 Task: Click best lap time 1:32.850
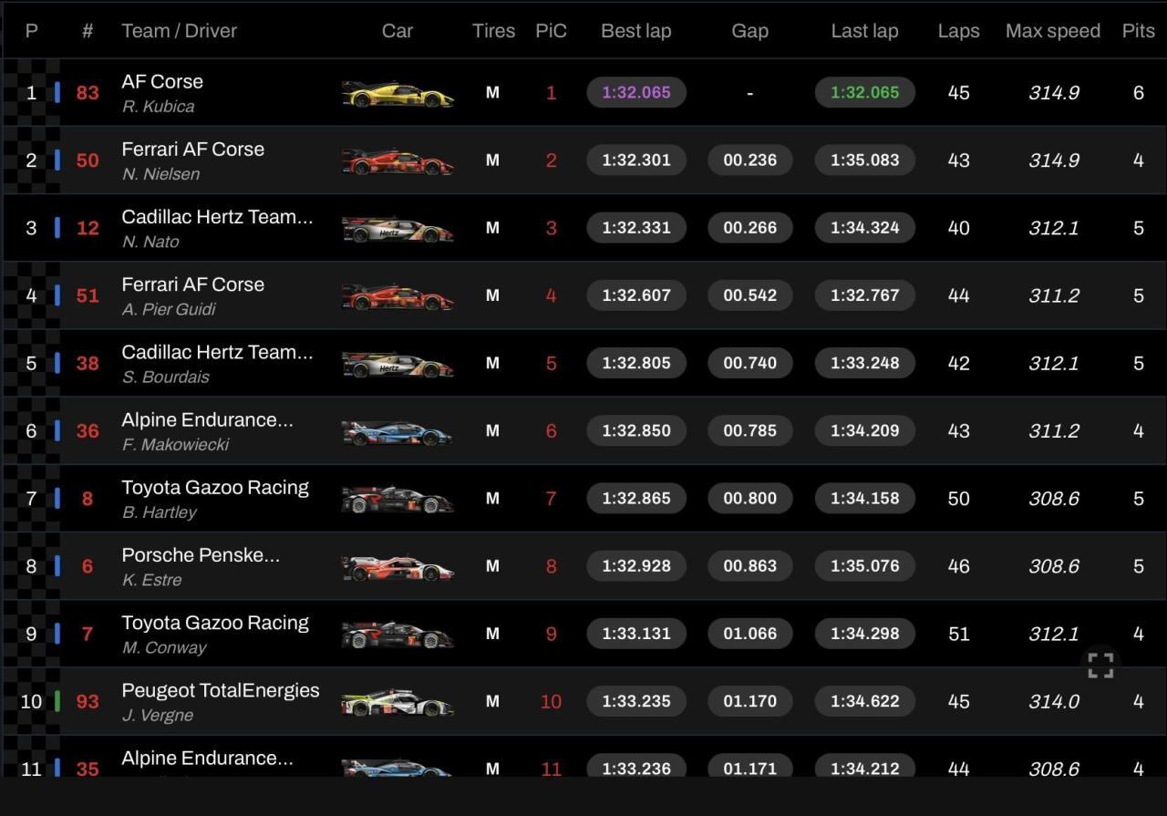(636, 430)
